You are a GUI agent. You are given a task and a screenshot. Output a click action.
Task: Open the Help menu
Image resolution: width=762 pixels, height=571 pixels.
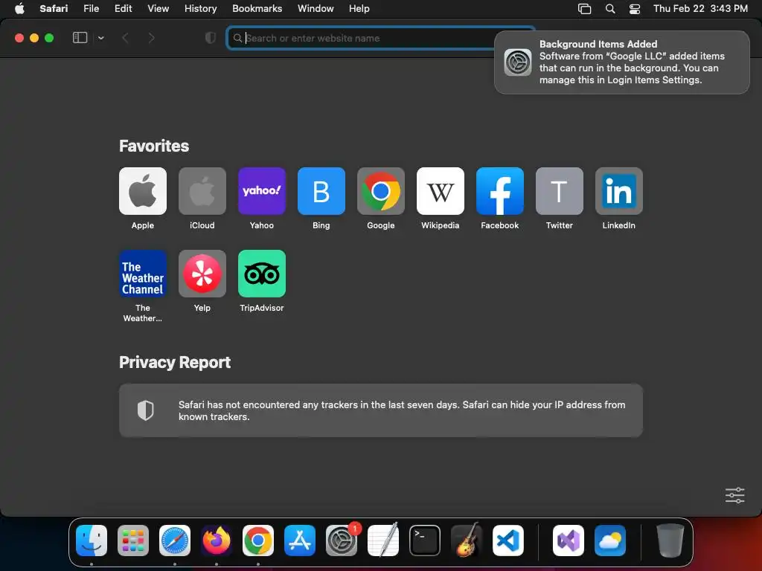point(359,8)
